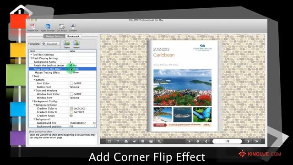The height and width of the screenshot is (165, 293).
Task: Open help with the question mark icon
Action: (x=118, y=142)
